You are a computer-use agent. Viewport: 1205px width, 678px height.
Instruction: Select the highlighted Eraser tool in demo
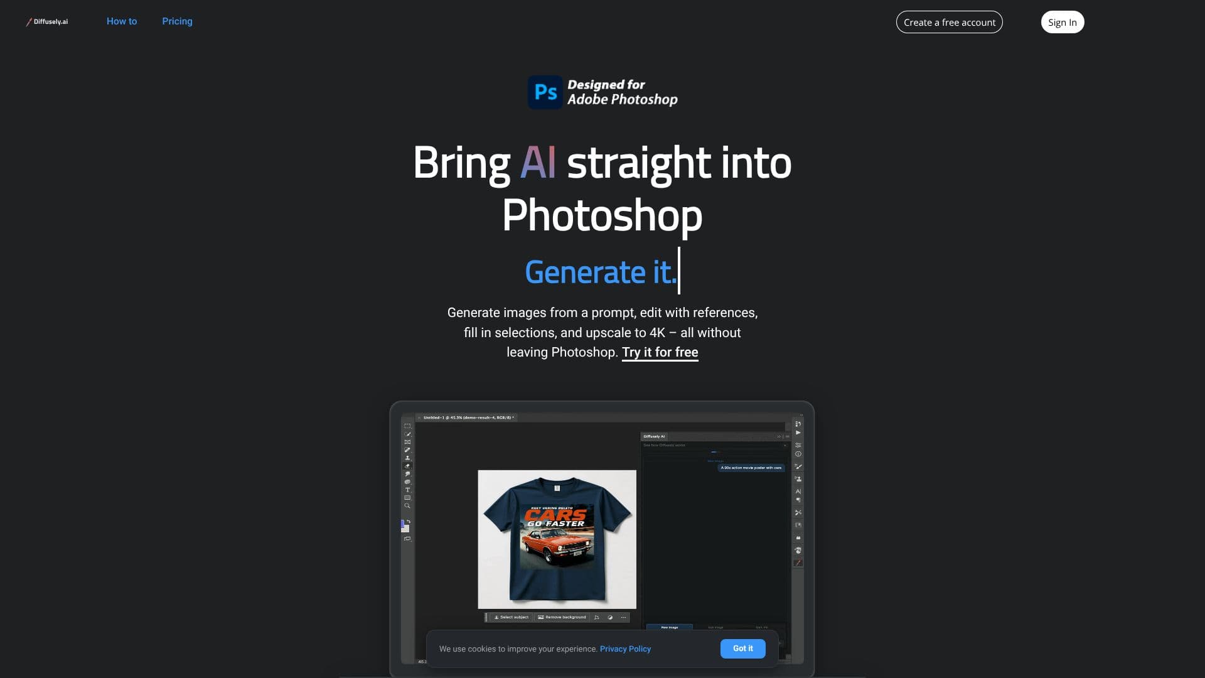[x=407, y=466]
